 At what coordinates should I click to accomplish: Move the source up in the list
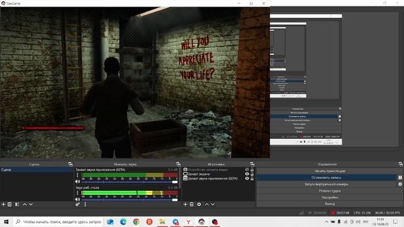tap(206, 204)
